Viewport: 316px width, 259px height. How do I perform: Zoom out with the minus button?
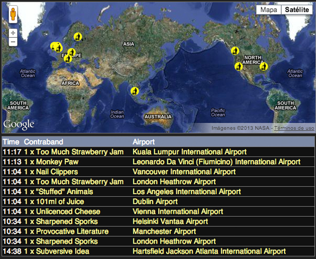pyautogui.click(x=13, y=42)
